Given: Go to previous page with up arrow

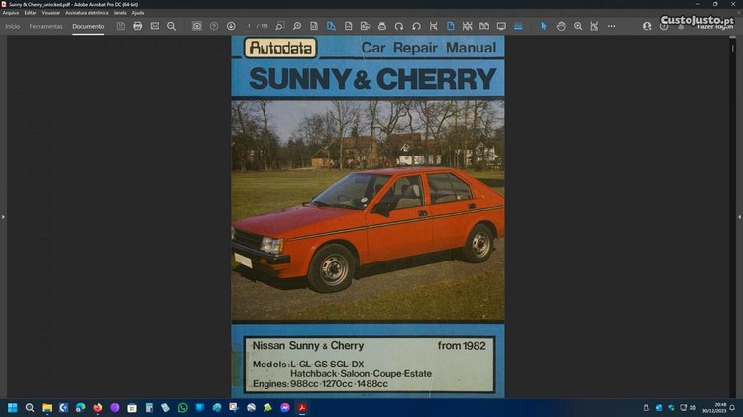Looking at the screenshot, I should coord(214,26).
